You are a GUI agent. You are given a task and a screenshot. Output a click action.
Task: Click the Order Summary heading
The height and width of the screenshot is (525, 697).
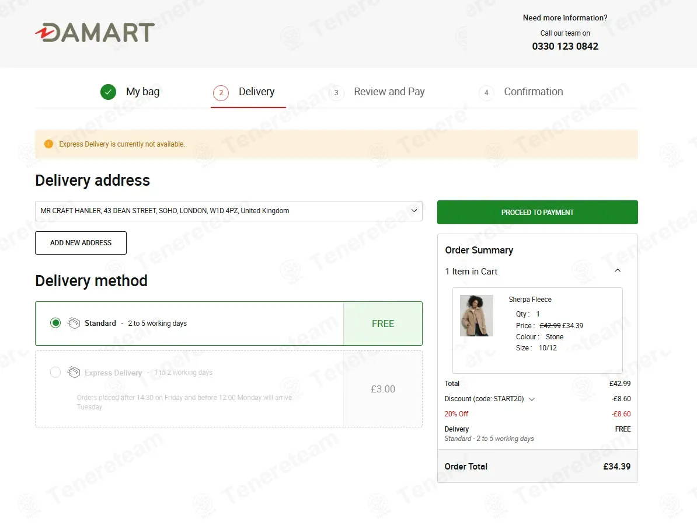(x=479, y=251)
